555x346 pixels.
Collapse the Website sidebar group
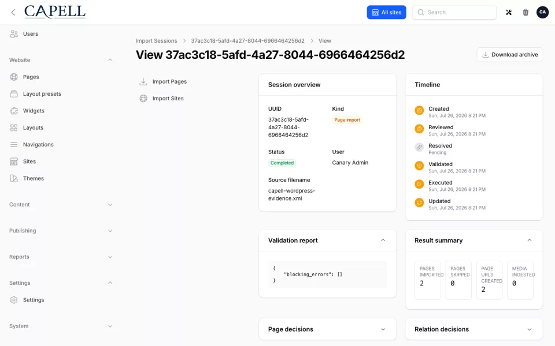click(x=110, y=60)
